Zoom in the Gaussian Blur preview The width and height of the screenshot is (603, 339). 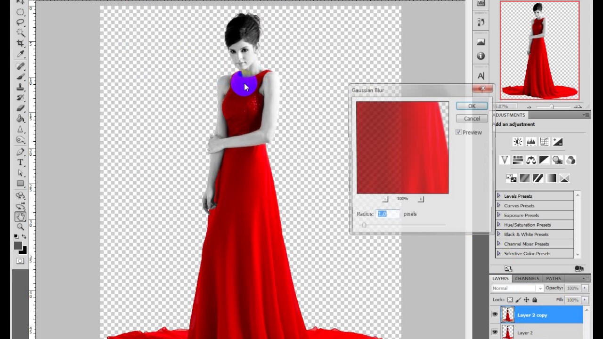tap(421, 199)
